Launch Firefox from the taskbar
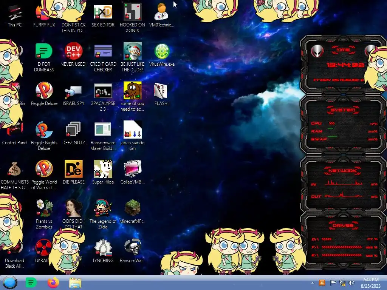This screenshot has height=290, width=387. pyautogui.click(x=53, y=282)
